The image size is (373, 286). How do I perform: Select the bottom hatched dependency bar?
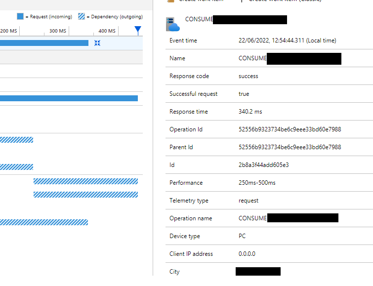coord(44,222)
